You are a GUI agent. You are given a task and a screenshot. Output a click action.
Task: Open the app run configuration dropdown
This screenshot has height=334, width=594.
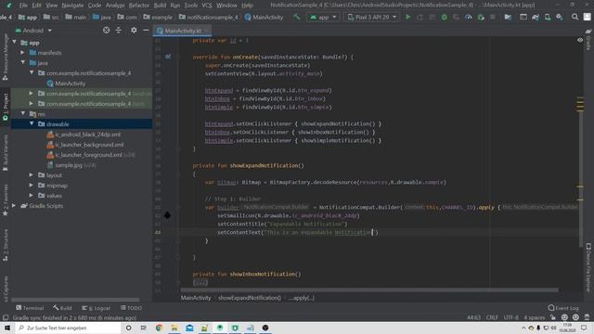coord(323,17)
